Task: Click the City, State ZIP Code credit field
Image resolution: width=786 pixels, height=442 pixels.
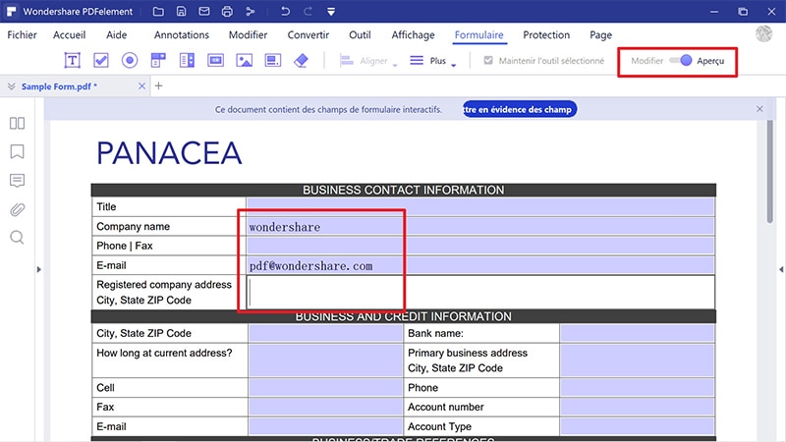Action: pos(325,333)
